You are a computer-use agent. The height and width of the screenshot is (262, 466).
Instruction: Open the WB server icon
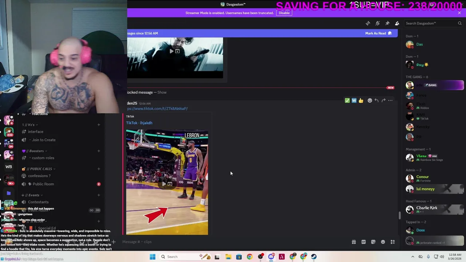9,167
